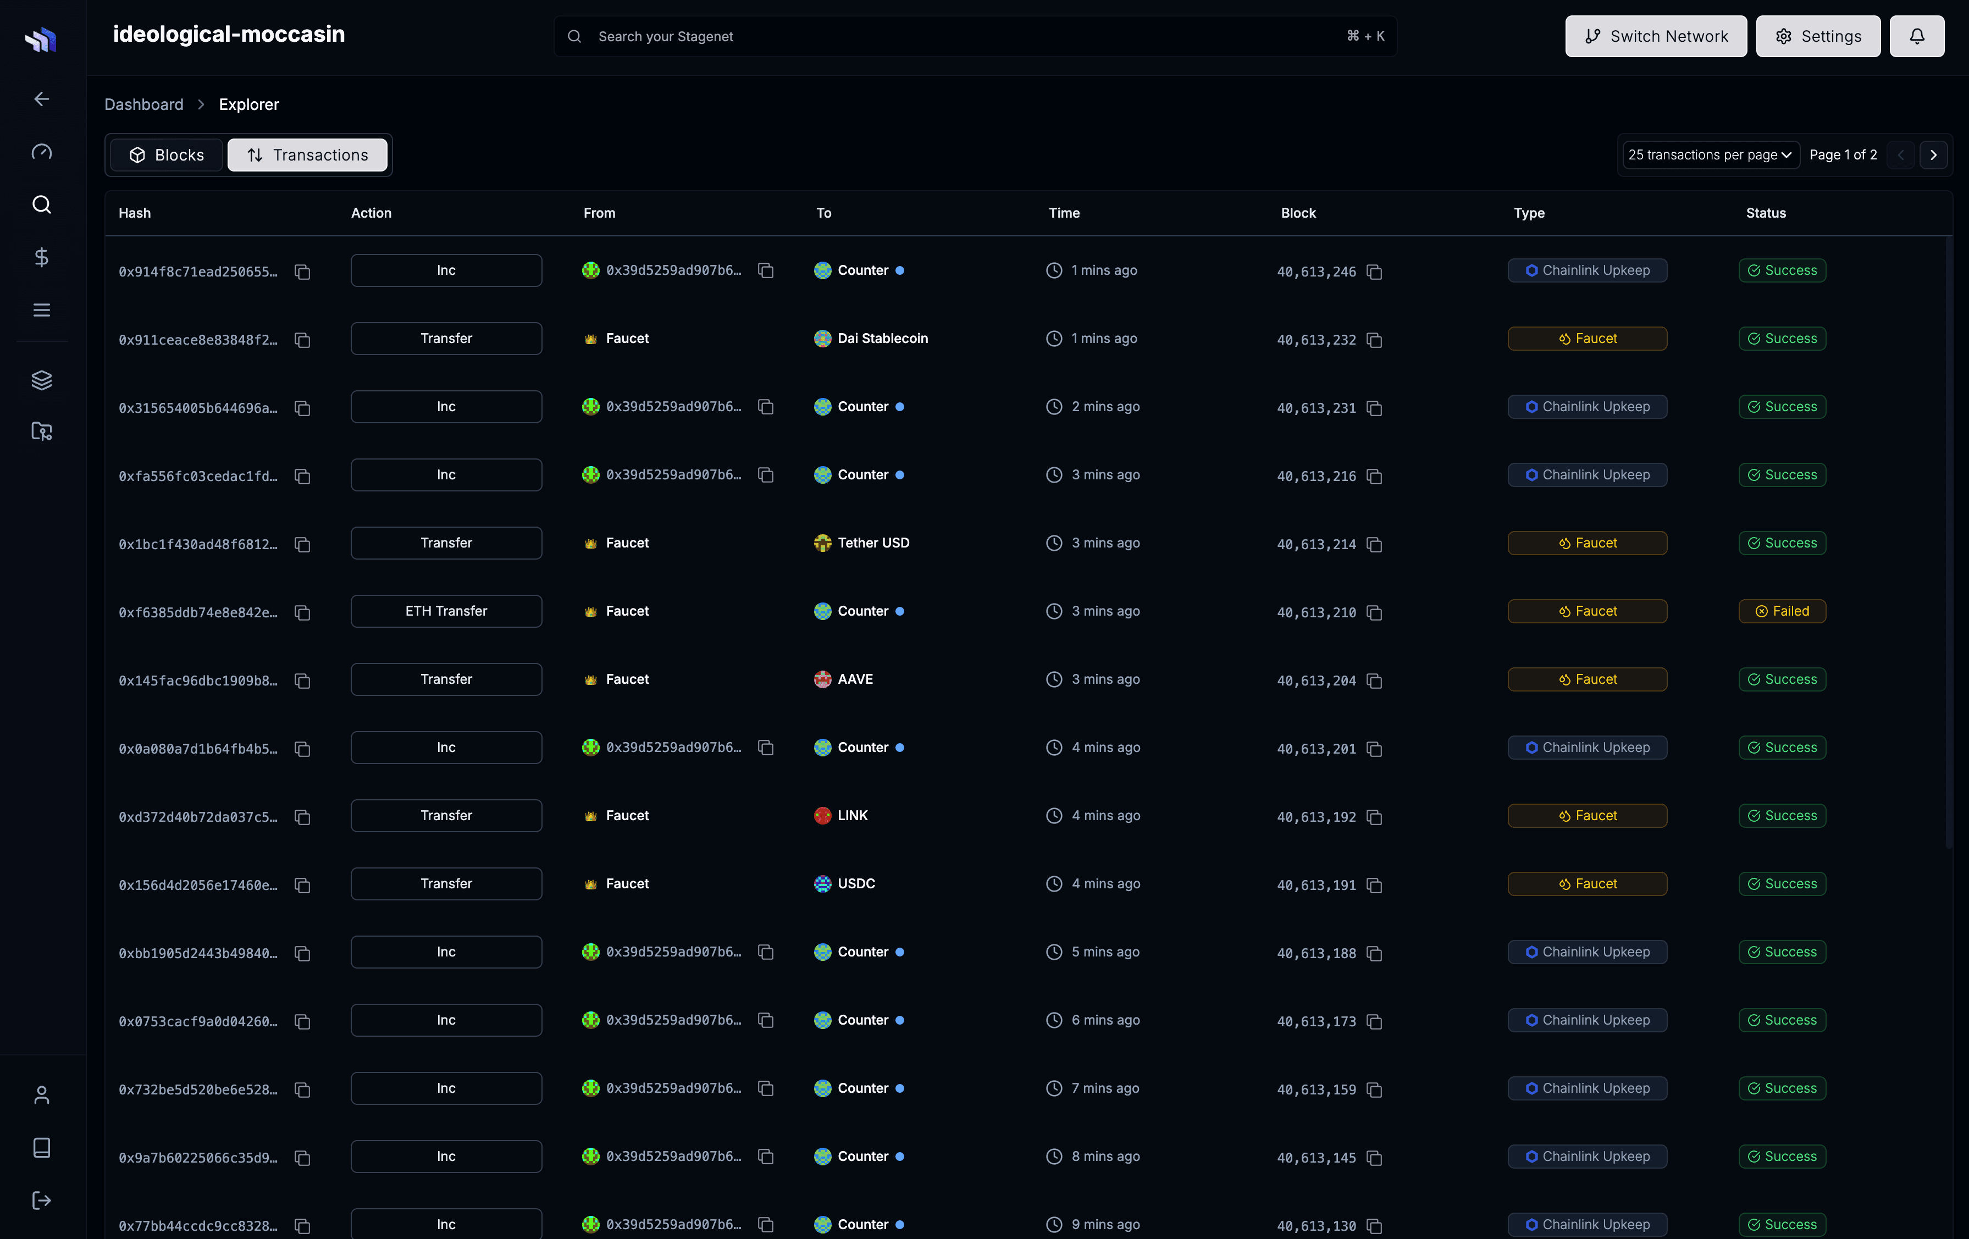Open the Settings menu
The height and width of the screenshot is (1239, 1969).
coord(1817,36)
